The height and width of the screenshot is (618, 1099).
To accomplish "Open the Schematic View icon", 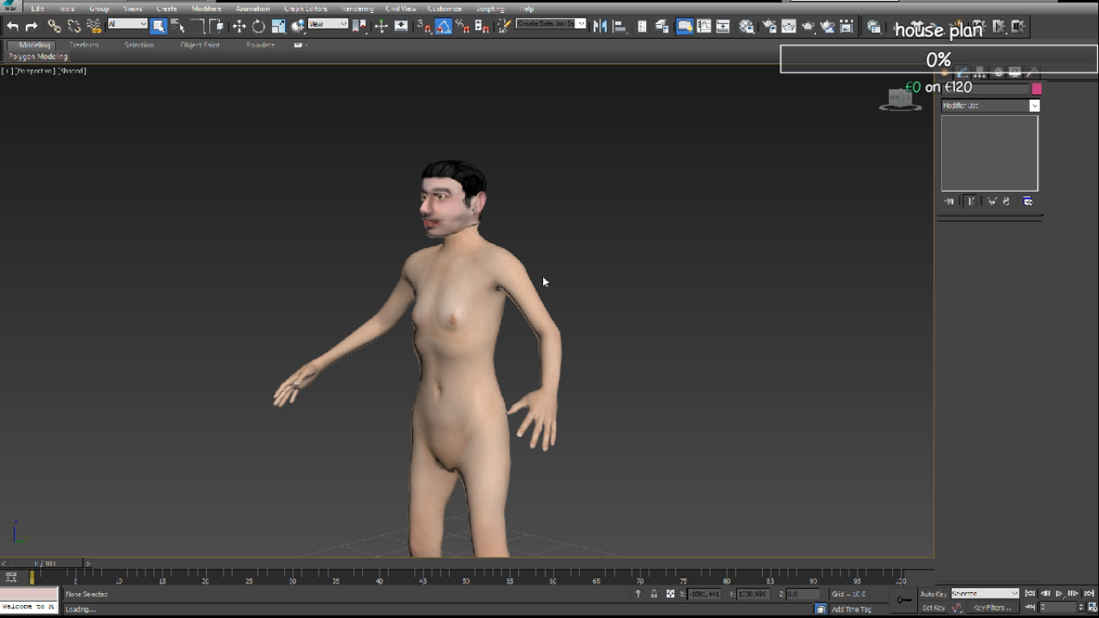I will tap(723, 27).
